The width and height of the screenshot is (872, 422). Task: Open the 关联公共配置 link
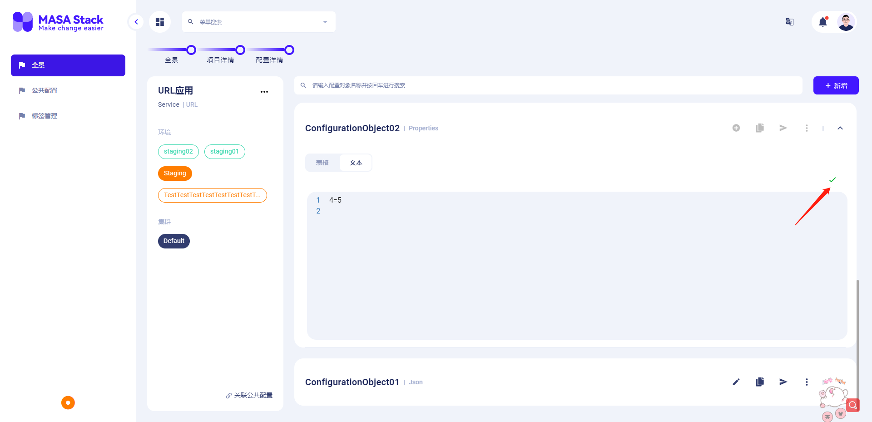(249, 395)
